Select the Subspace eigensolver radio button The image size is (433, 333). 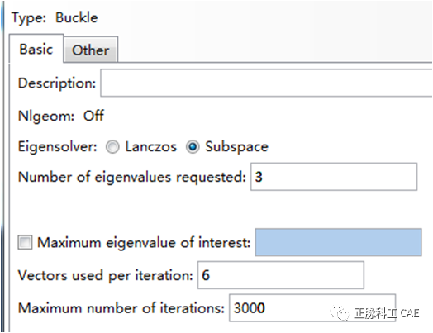(x=193, y=146)
